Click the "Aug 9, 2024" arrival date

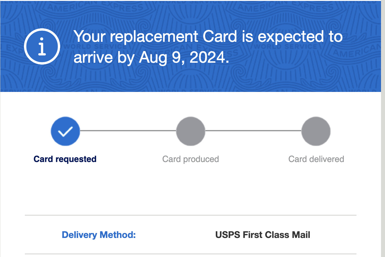tap(183, 57)
